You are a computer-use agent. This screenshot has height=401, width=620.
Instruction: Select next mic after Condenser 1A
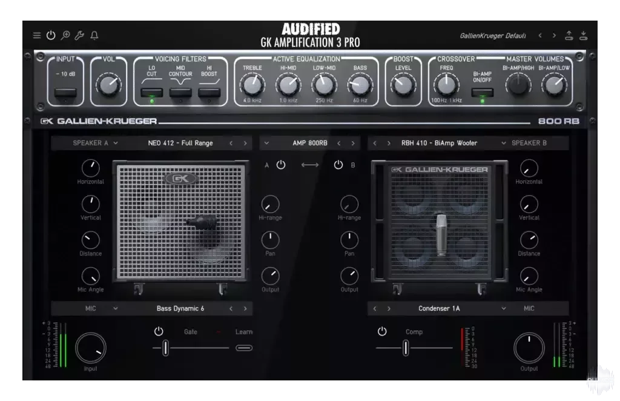click(x=389, y=308)
